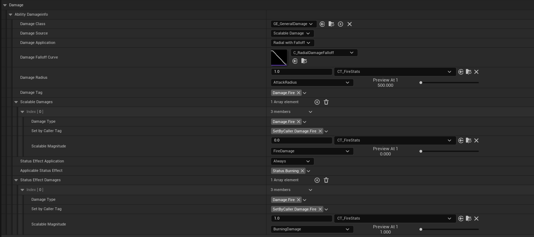Open Status Effect Damages Index 0 members dropdown
The height and width of the screenshot is (237, 534).
(310, 190)
